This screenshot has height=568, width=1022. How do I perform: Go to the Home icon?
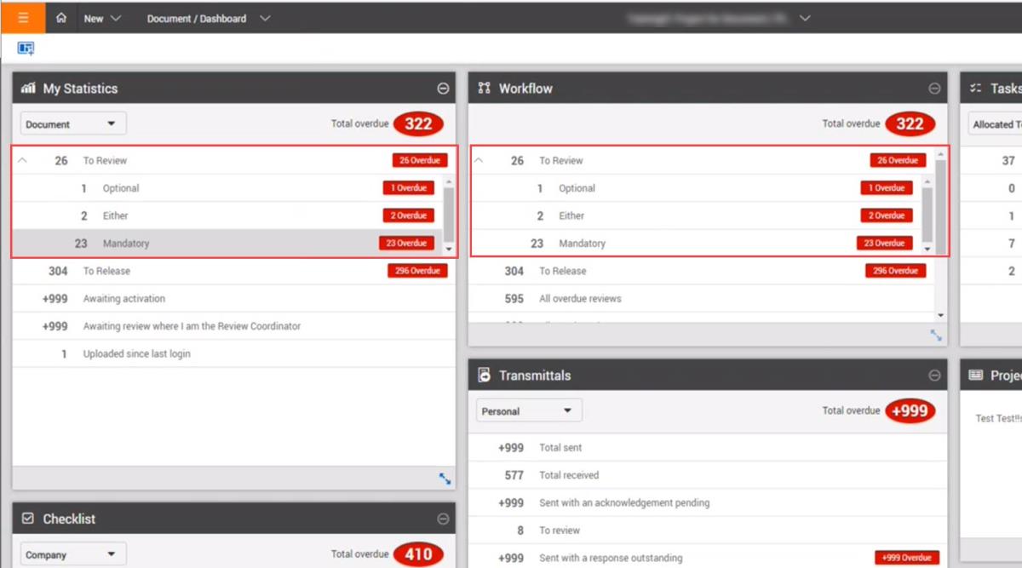tap(61, 18)
